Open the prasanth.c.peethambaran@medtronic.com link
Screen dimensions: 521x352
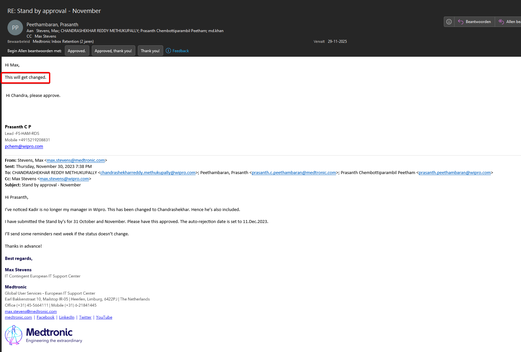[294, 173]
